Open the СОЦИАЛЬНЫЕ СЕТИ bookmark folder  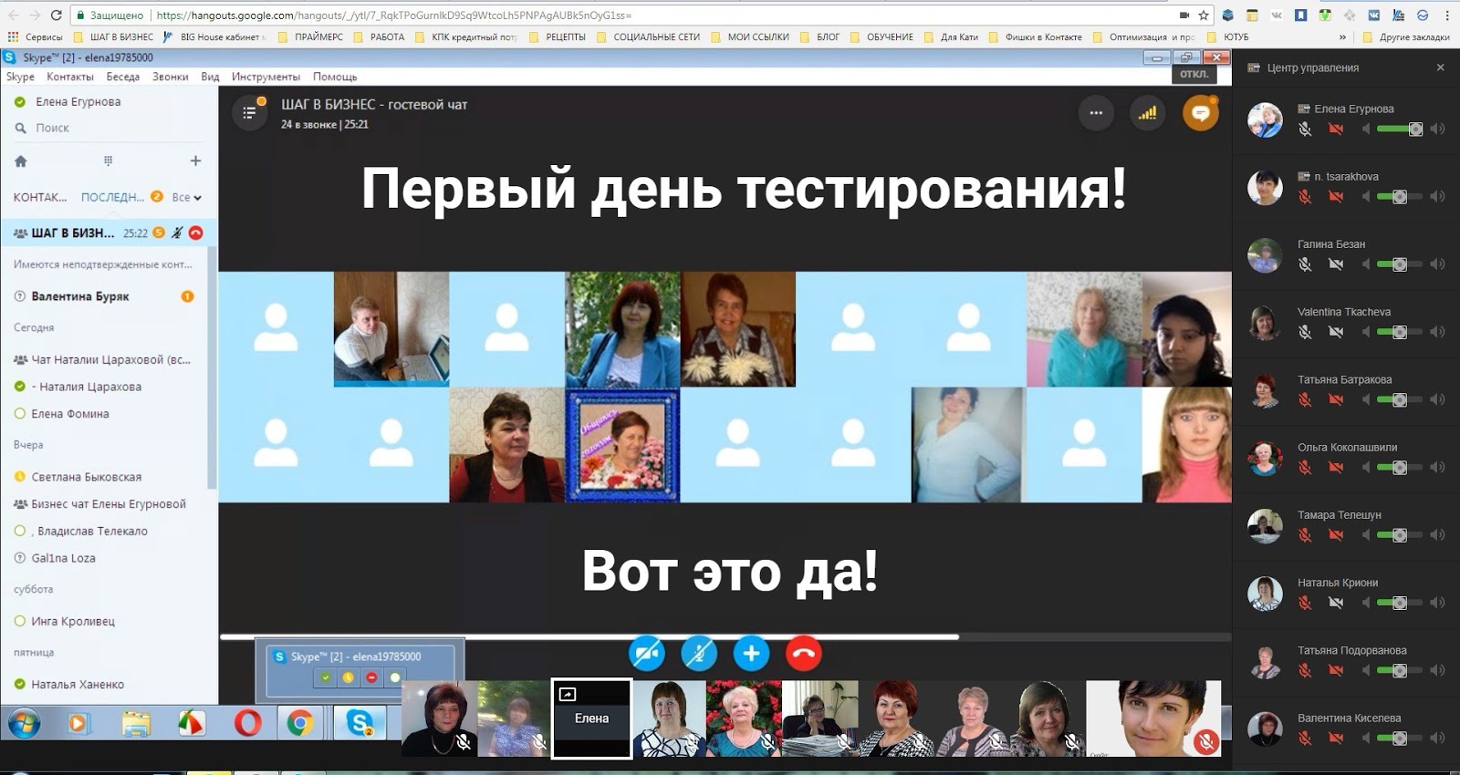click(x=648, y=37)
